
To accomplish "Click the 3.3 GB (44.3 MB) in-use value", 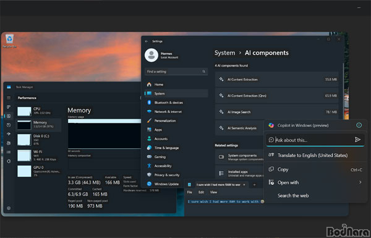I will pyautogui.click(x=84, y=182).
